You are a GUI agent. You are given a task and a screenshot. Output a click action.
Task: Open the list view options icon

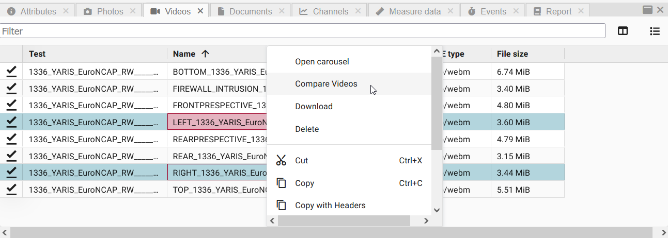pyautogui.click(x=655, y=31)
